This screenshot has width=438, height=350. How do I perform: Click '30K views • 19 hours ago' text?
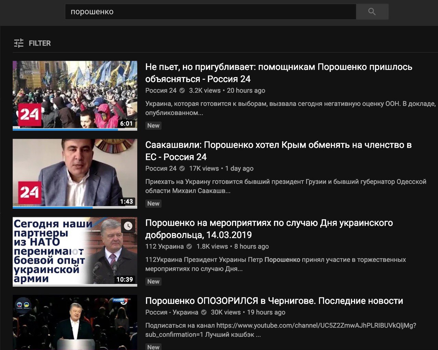pyautogui.click(x=248, y=312)
